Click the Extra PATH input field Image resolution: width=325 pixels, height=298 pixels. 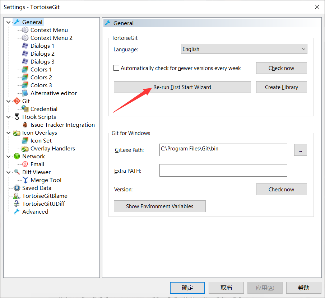pyautogui.click(x=223, y=171)
